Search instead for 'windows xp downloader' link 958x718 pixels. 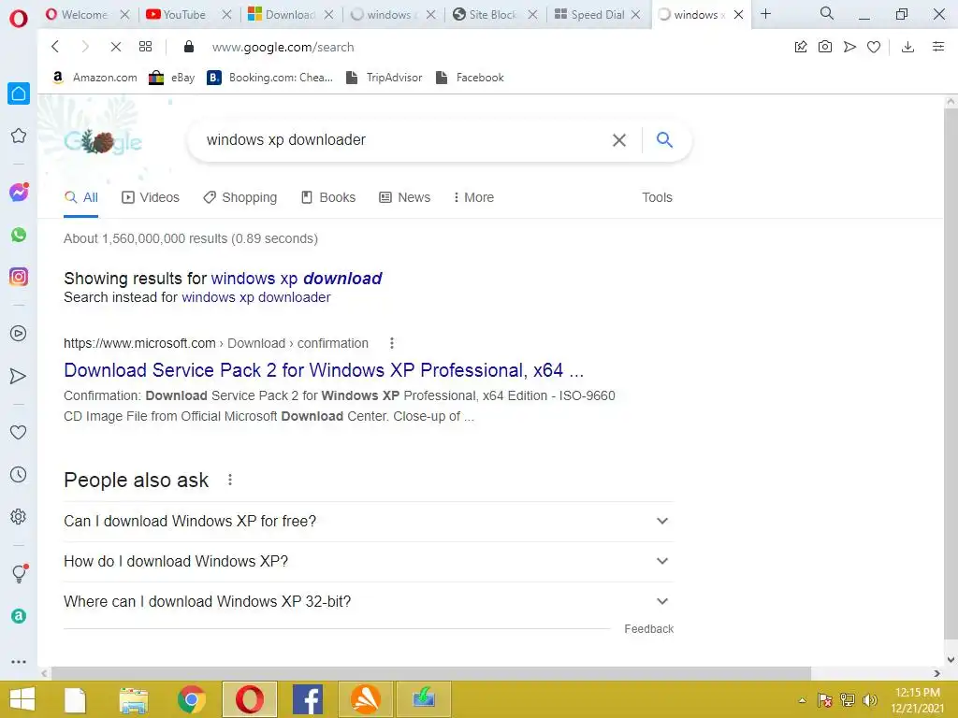pyautogui.click(x=256, y=297)
